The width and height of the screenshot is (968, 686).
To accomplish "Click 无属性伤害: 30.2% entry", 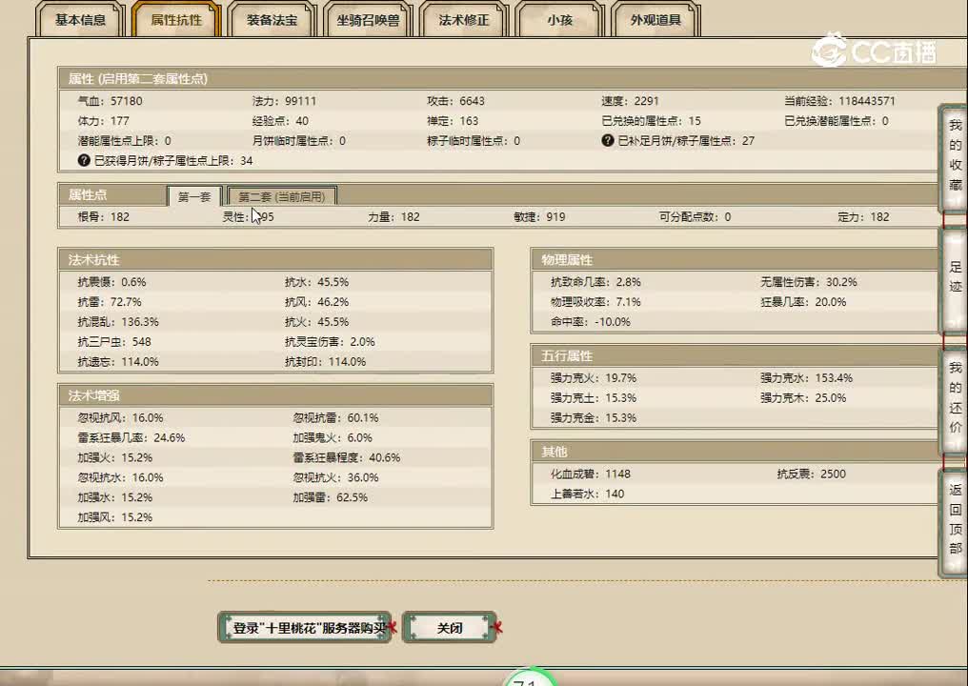I will 809,282.
